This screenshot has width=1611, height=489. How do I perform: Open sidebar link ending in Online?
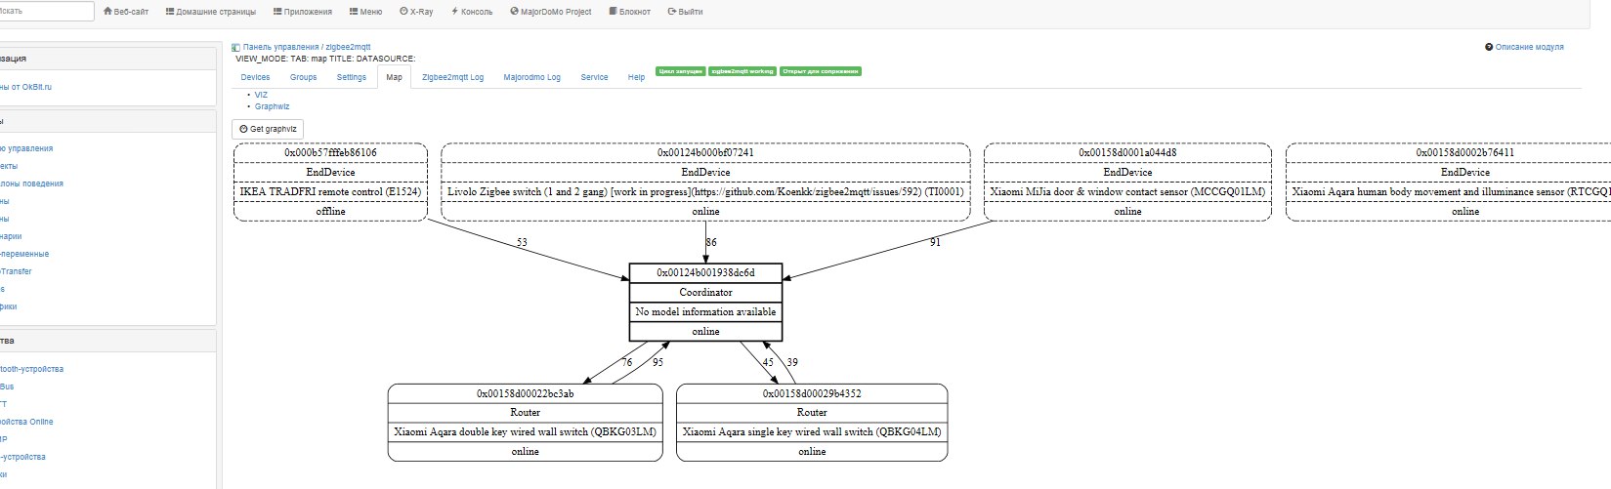(x=27, y=422)
